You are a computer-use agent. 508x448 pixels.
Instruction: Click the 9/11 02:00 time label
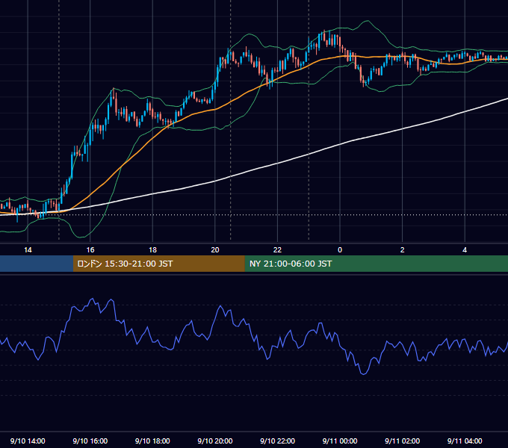tap(403, 441)
